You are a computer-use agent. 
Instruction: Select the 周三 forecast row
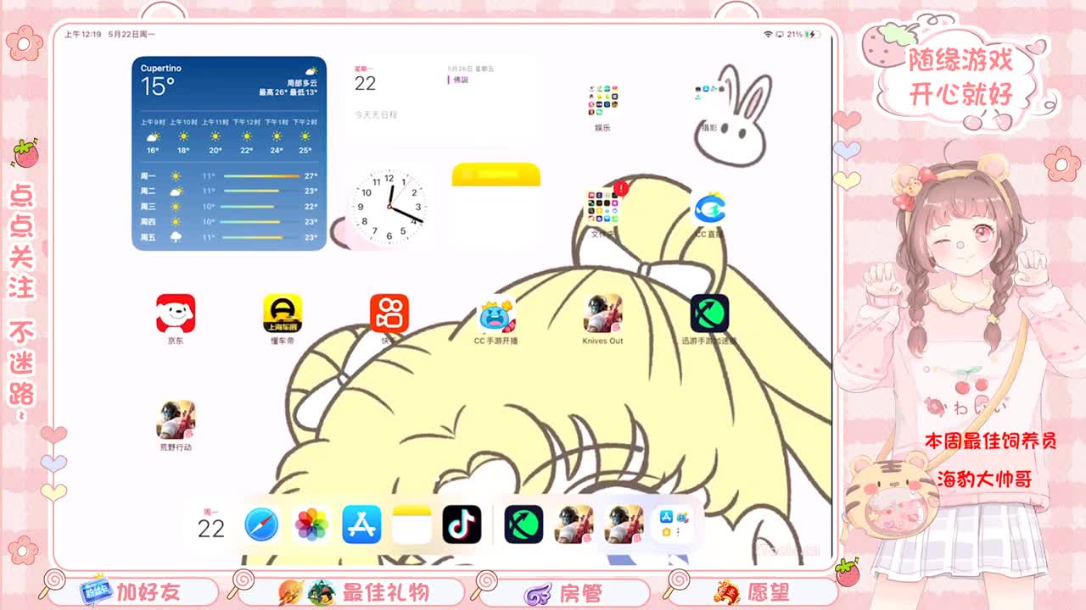coord(229,207)
